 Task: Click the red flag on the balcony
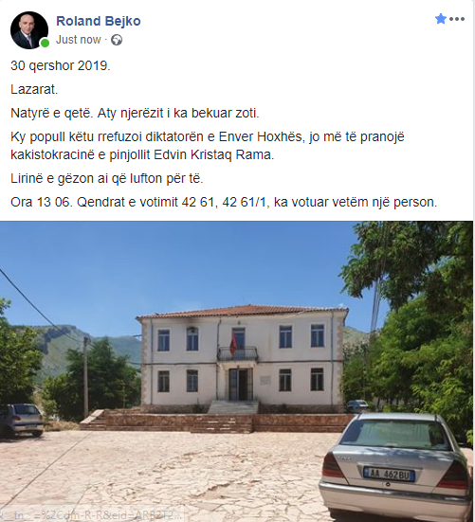tap(233, 346)
